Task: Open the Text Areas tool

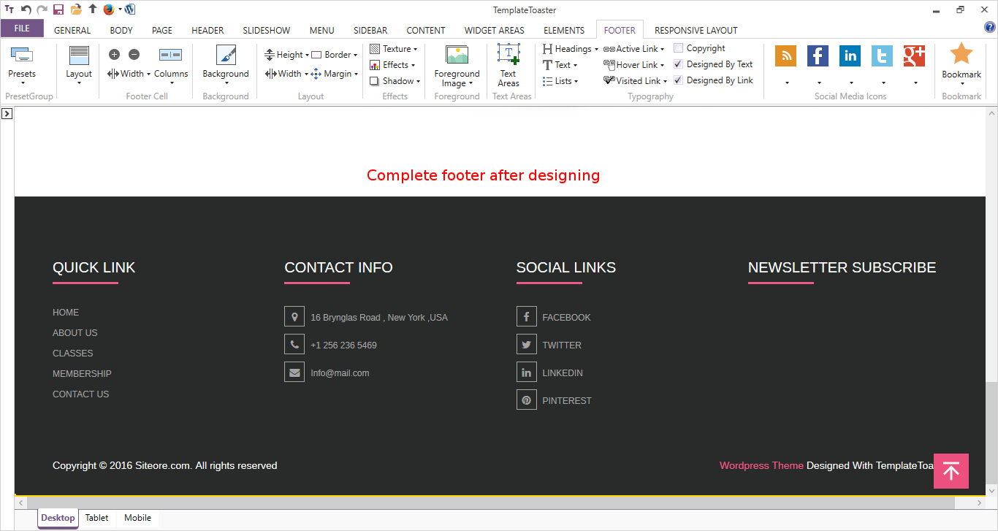Action: [x=508, y=65]
